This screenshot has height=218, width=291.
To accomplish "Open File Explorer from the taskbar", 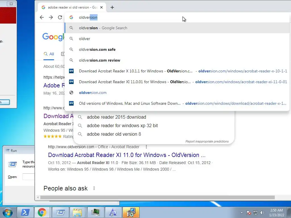I will coord(78,212).
